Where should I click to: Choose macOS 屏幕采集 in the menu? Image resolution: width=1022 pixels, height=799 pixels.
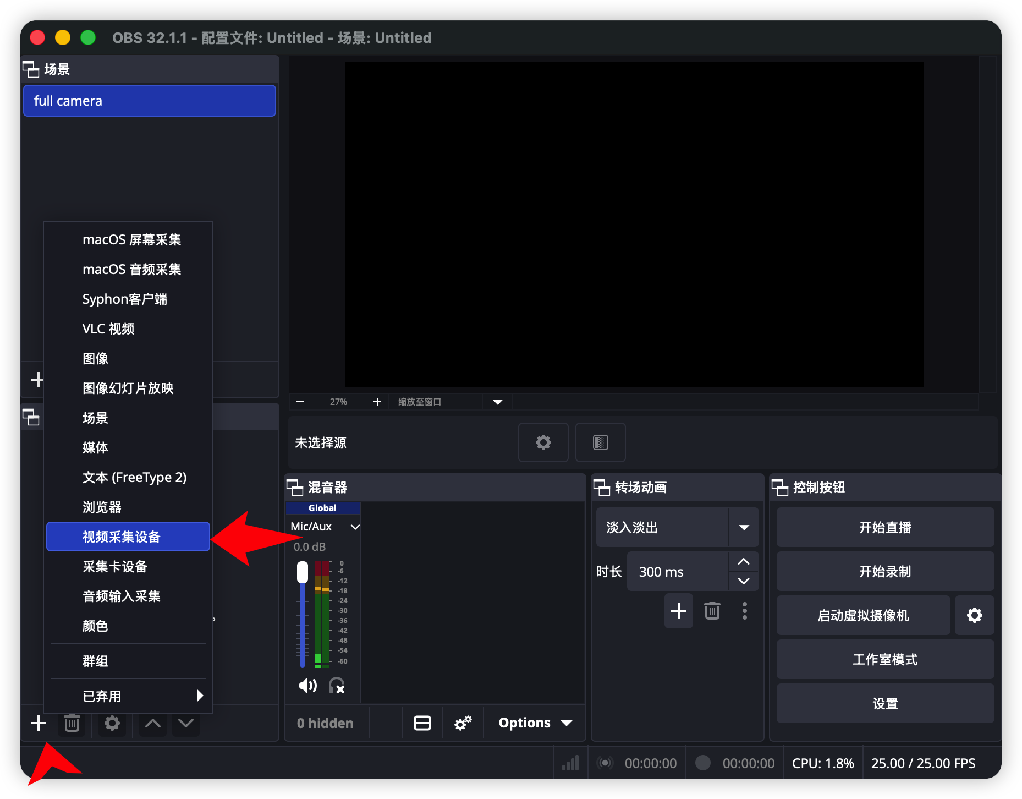coord(131,240)
